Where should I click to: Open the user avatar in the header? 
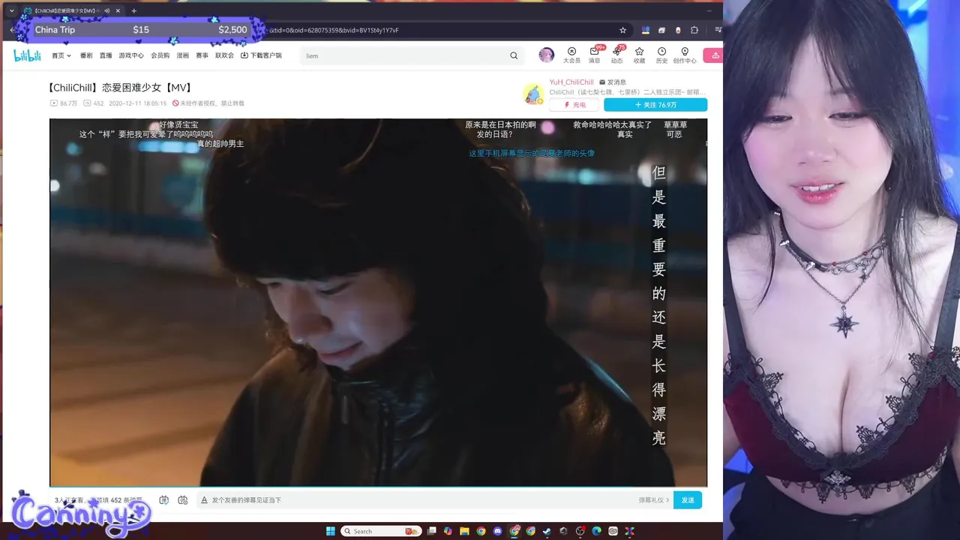tap(547, 55)
